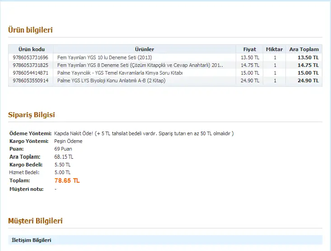This screenshot has height=251, width=331.
Task: Click the Müşteri Bilgileri heading
Action: 35,221
